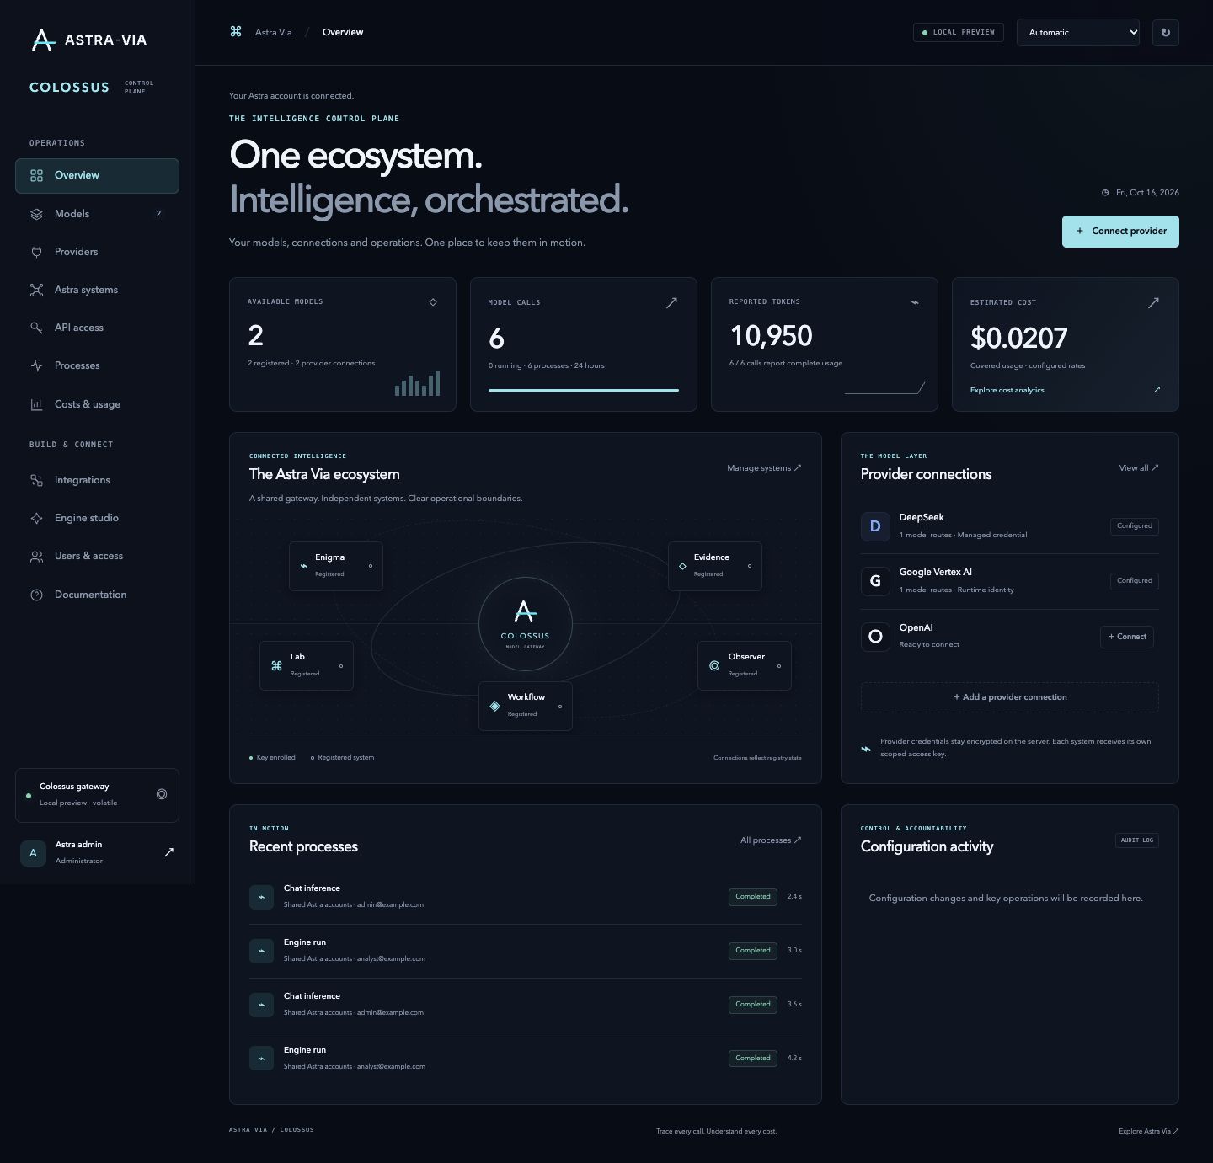Click the Observer node ring icon
1213x1163 pixels.
tap(714, 665)
